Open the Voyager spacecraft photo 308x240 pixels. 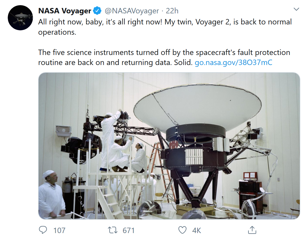pyautogui.click(x=169, y=146)
